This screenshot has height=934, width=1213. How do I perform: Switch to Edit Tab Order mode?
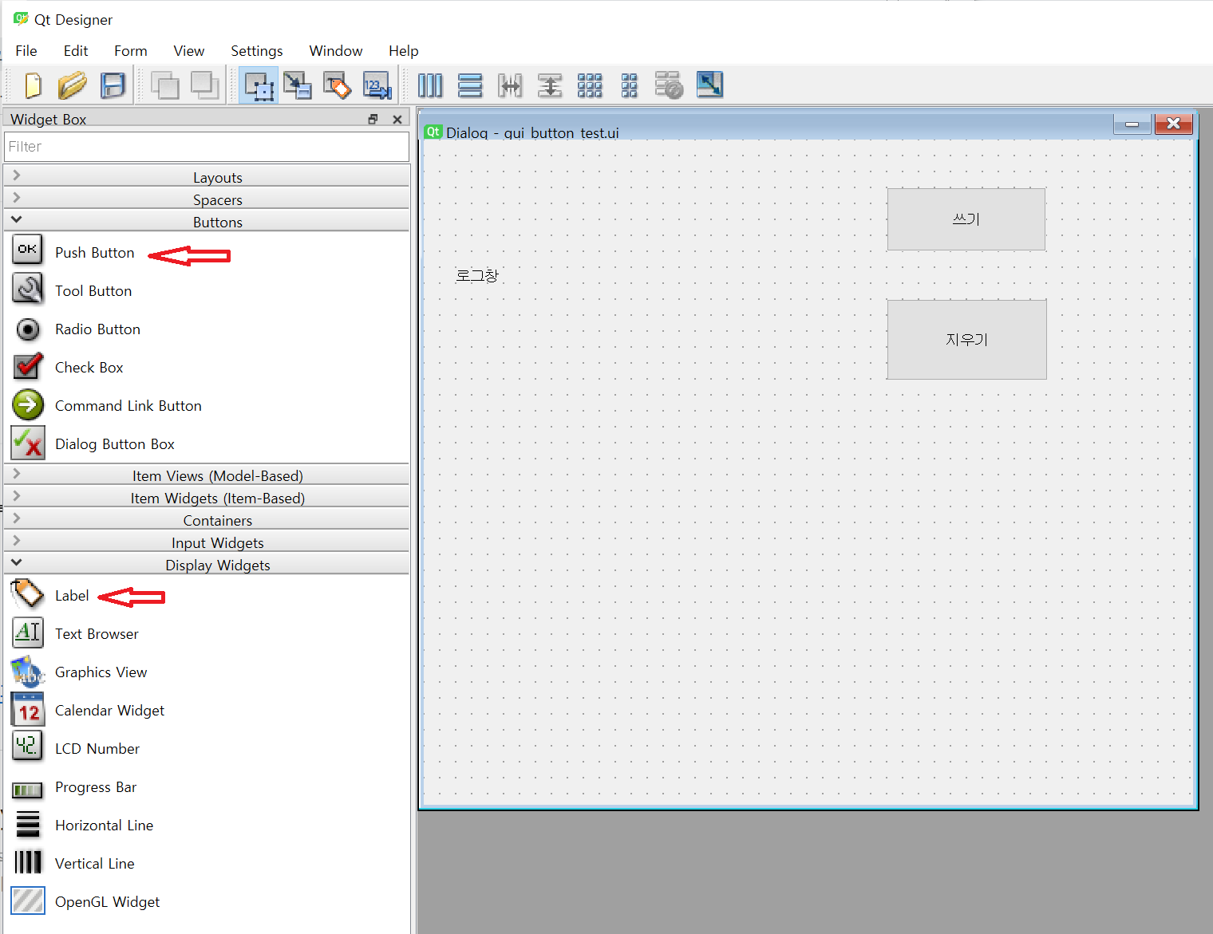pyautogui.click(x=377, y=85)
